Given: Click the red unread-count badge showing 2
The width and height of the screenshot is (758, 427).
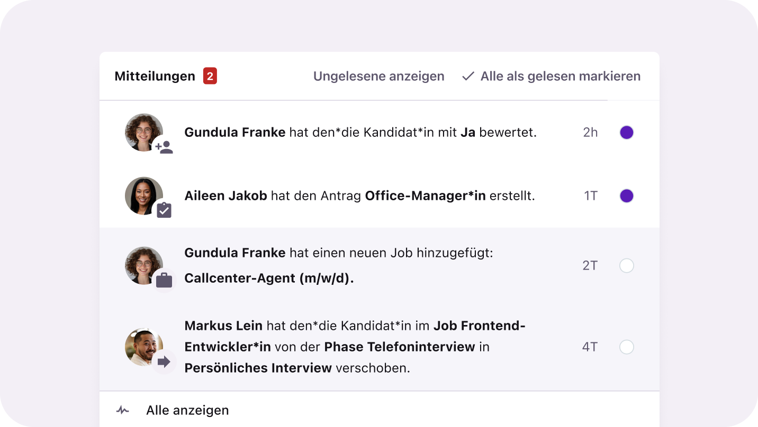Looking at the screenshot, I should click(210, 76).
